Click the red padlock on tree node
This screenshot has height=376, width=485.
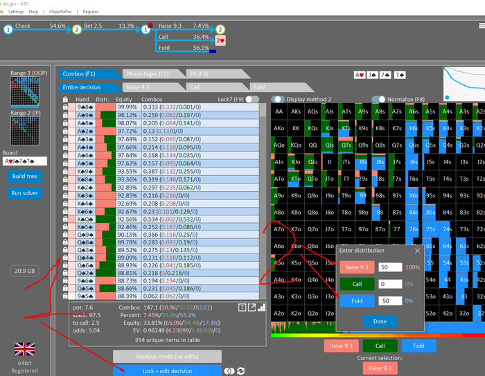[x=150, y=25]
